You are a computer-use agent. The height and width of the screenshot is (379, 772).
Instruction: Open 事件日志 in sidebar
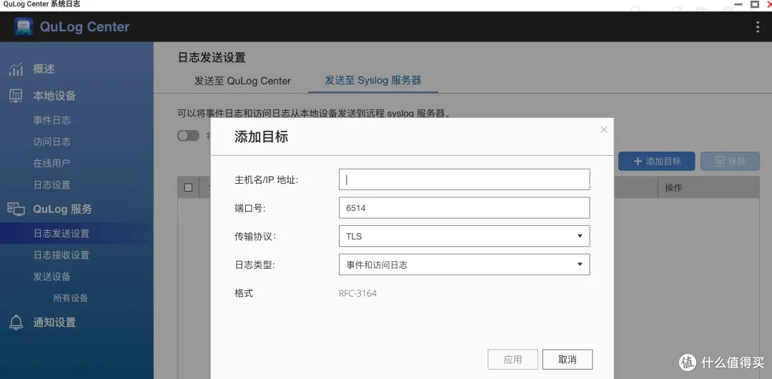(51, 120)
